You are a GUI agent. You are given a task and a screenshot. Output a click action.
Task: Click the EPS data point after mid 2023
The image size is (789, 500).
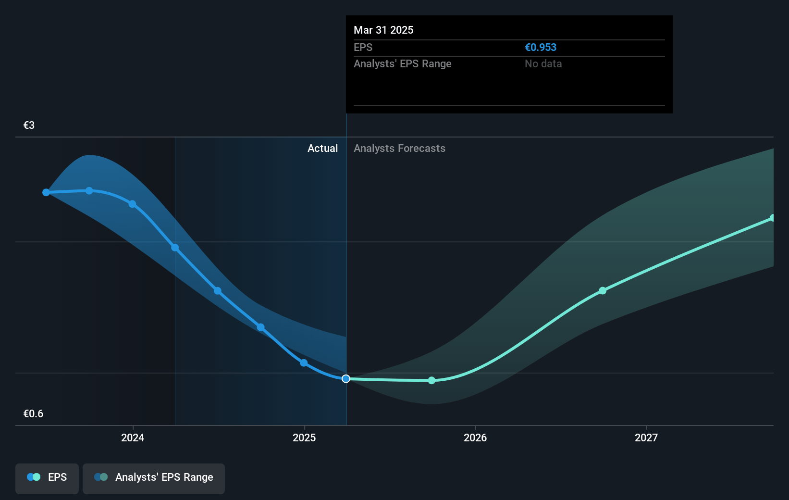point(89,191)
